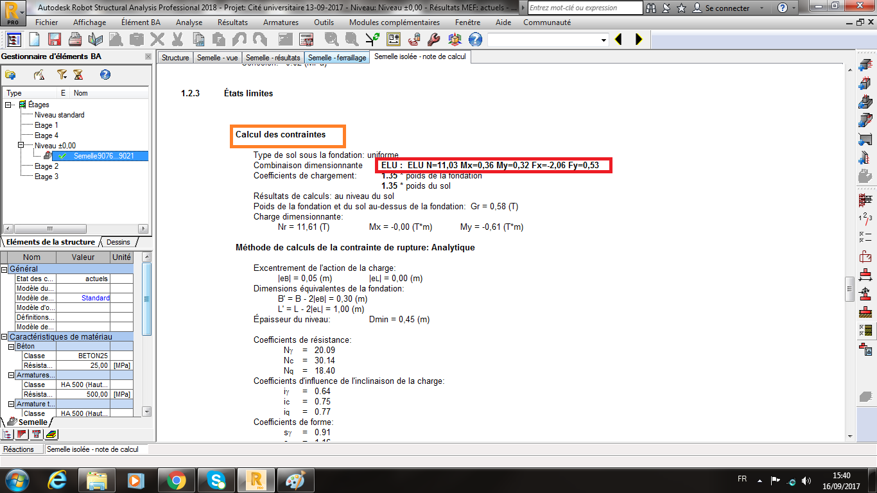
Task: Click the footing dimension icon on right toolbar
Action: [x=865, y=275]
